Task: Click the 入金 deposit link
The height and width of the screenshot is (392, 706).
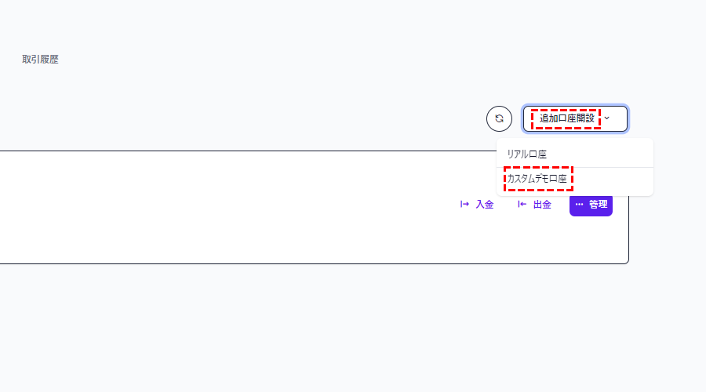Action: 477,205
